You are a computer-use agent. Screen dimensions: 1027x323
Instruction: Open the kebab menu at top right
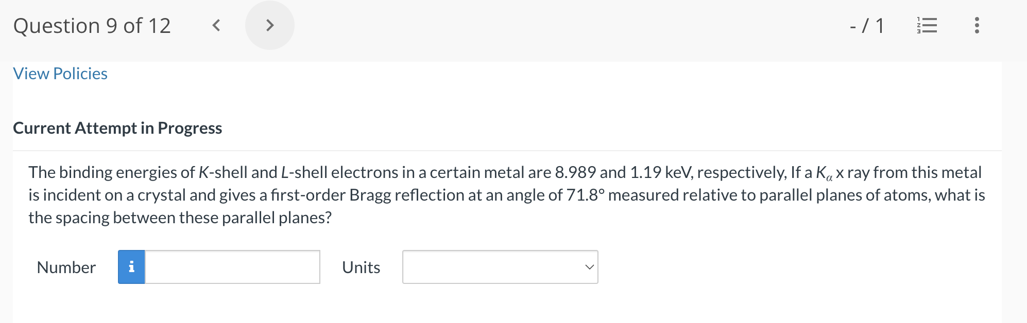[x=977, y=26]
